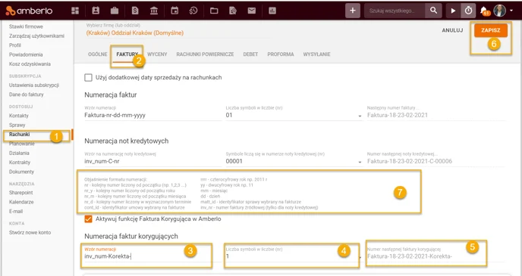Open the contacts icon in top bar

96,11
